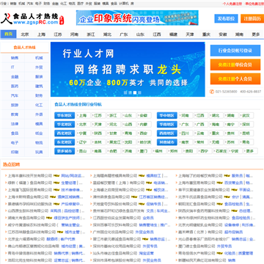This screenshot has width=264, height=264.
Task: Open 淘宝运营 job link
Action: [x=146, y=253]
